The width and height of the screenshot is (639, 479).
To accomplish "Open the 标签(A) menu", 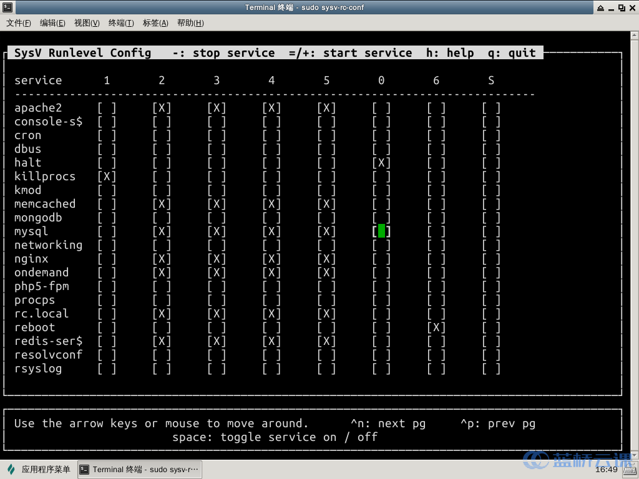I will 155,23.
